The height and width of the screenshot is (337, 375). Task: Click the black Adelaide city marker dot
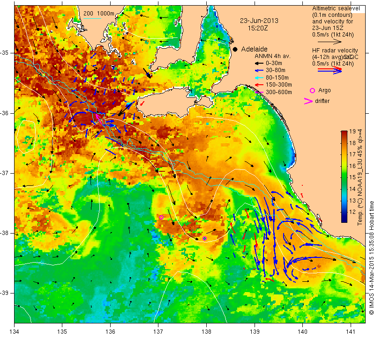click(x=235, y=49)
